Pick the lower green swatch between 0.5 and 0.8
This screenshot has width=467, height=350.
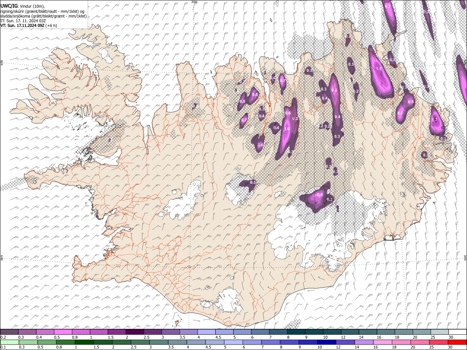[x=47, y=342]
